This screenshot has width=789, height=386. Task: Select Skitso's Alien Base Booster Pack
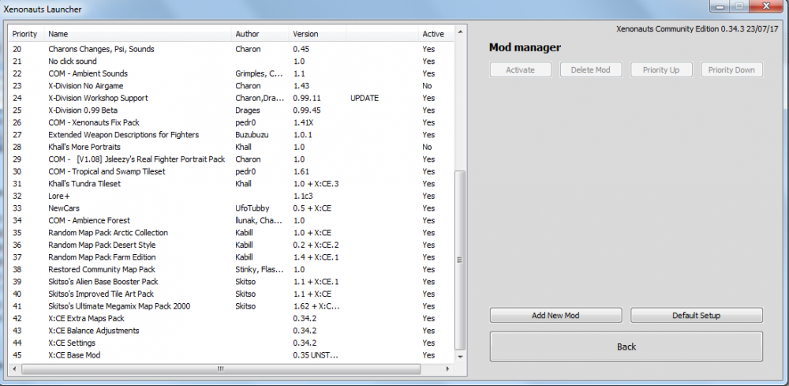point(231,282)
